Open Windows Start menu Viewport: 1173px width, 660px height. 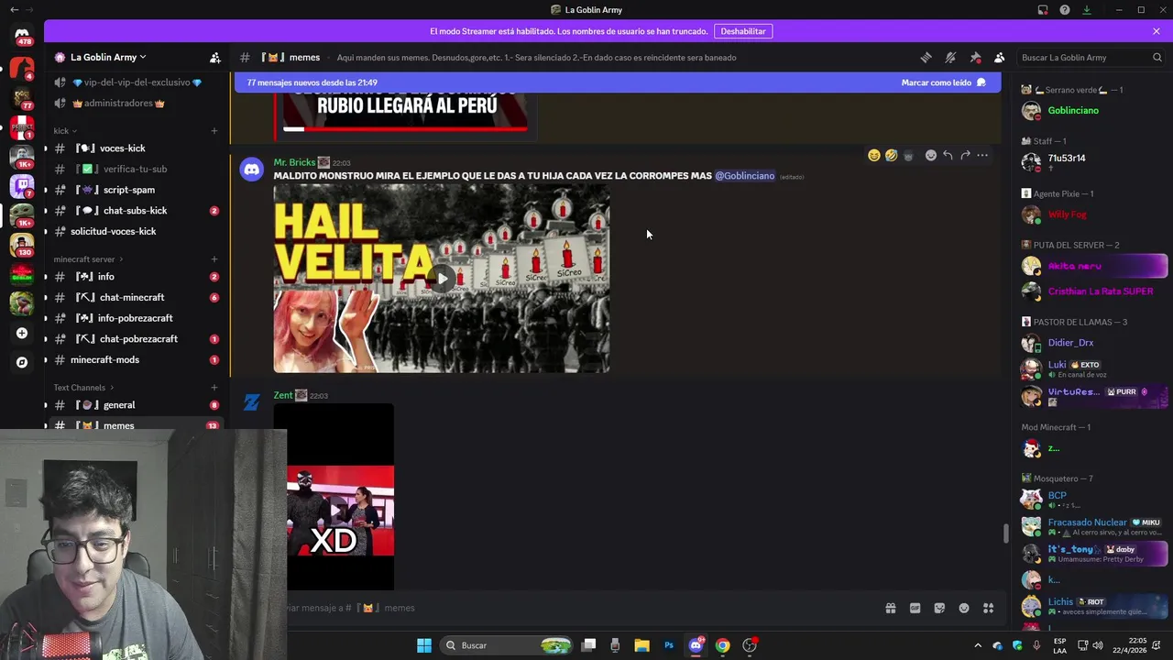pos(424,645)
